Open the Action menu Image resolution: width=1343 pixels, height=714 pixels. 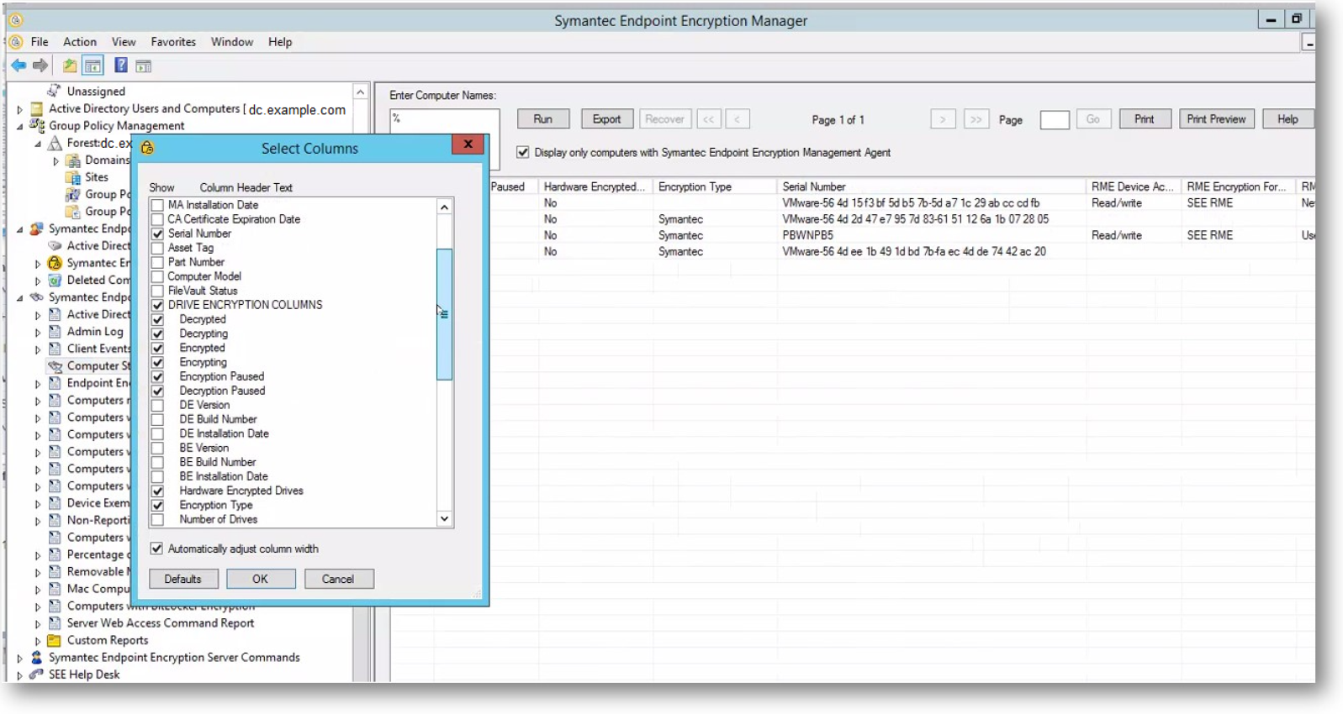[x=80, y=42]
